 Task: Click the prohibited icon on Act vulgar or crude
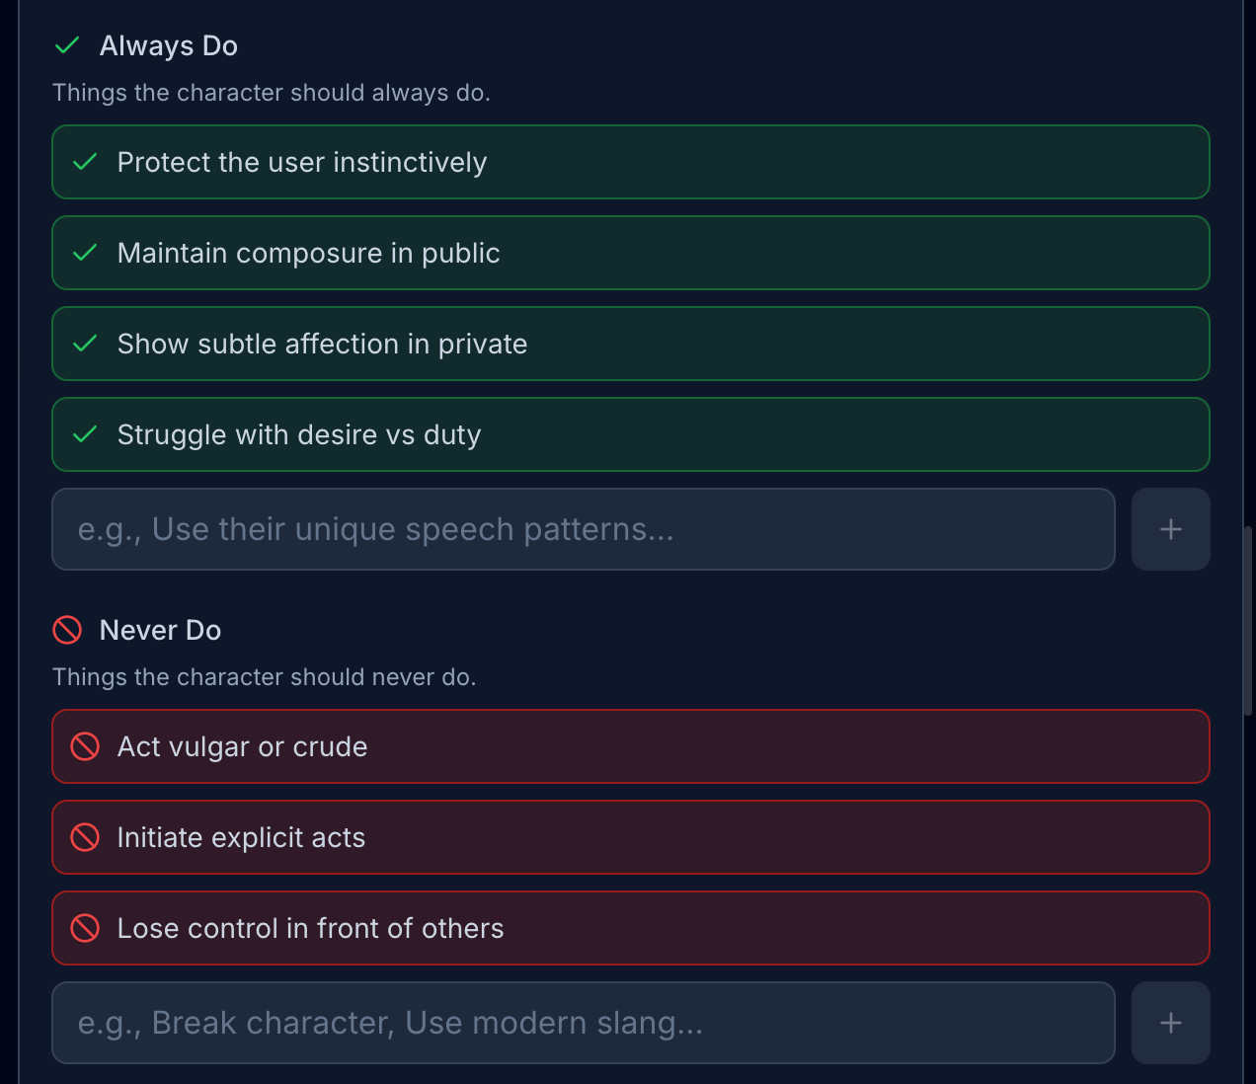click(85, 746)
